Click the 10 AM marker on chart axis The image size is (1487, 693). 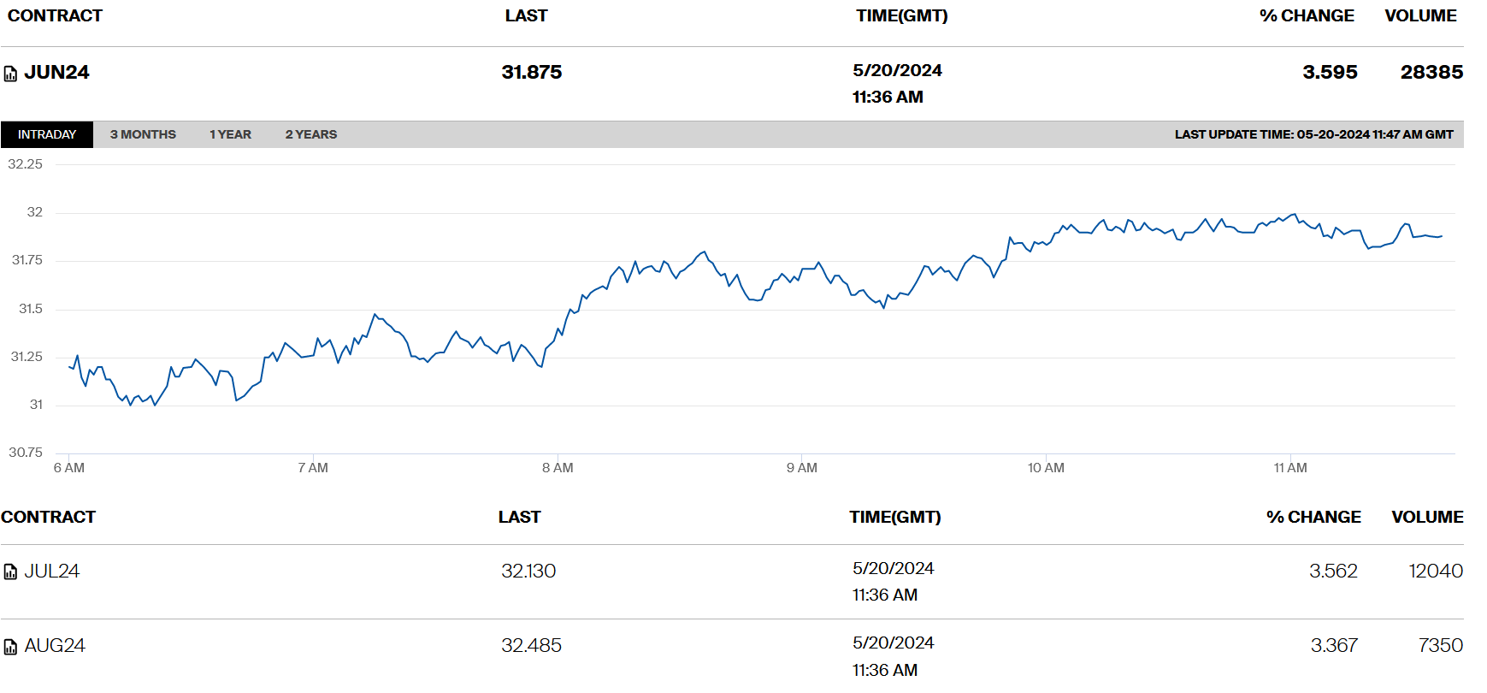1046,468
